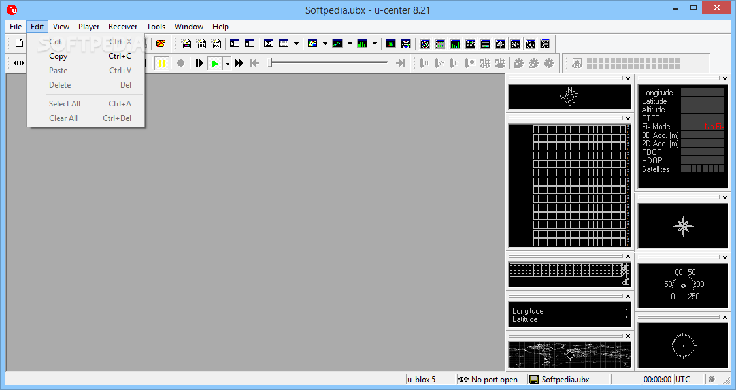Click the Fast forward player button
The image size is (736, 390).
(x=239, y=63)
